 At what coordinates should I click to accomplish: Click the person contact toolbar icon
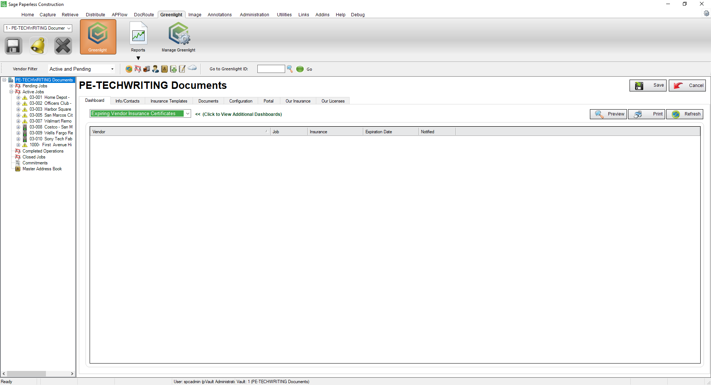pyautogui.click(x=156, y=69)
